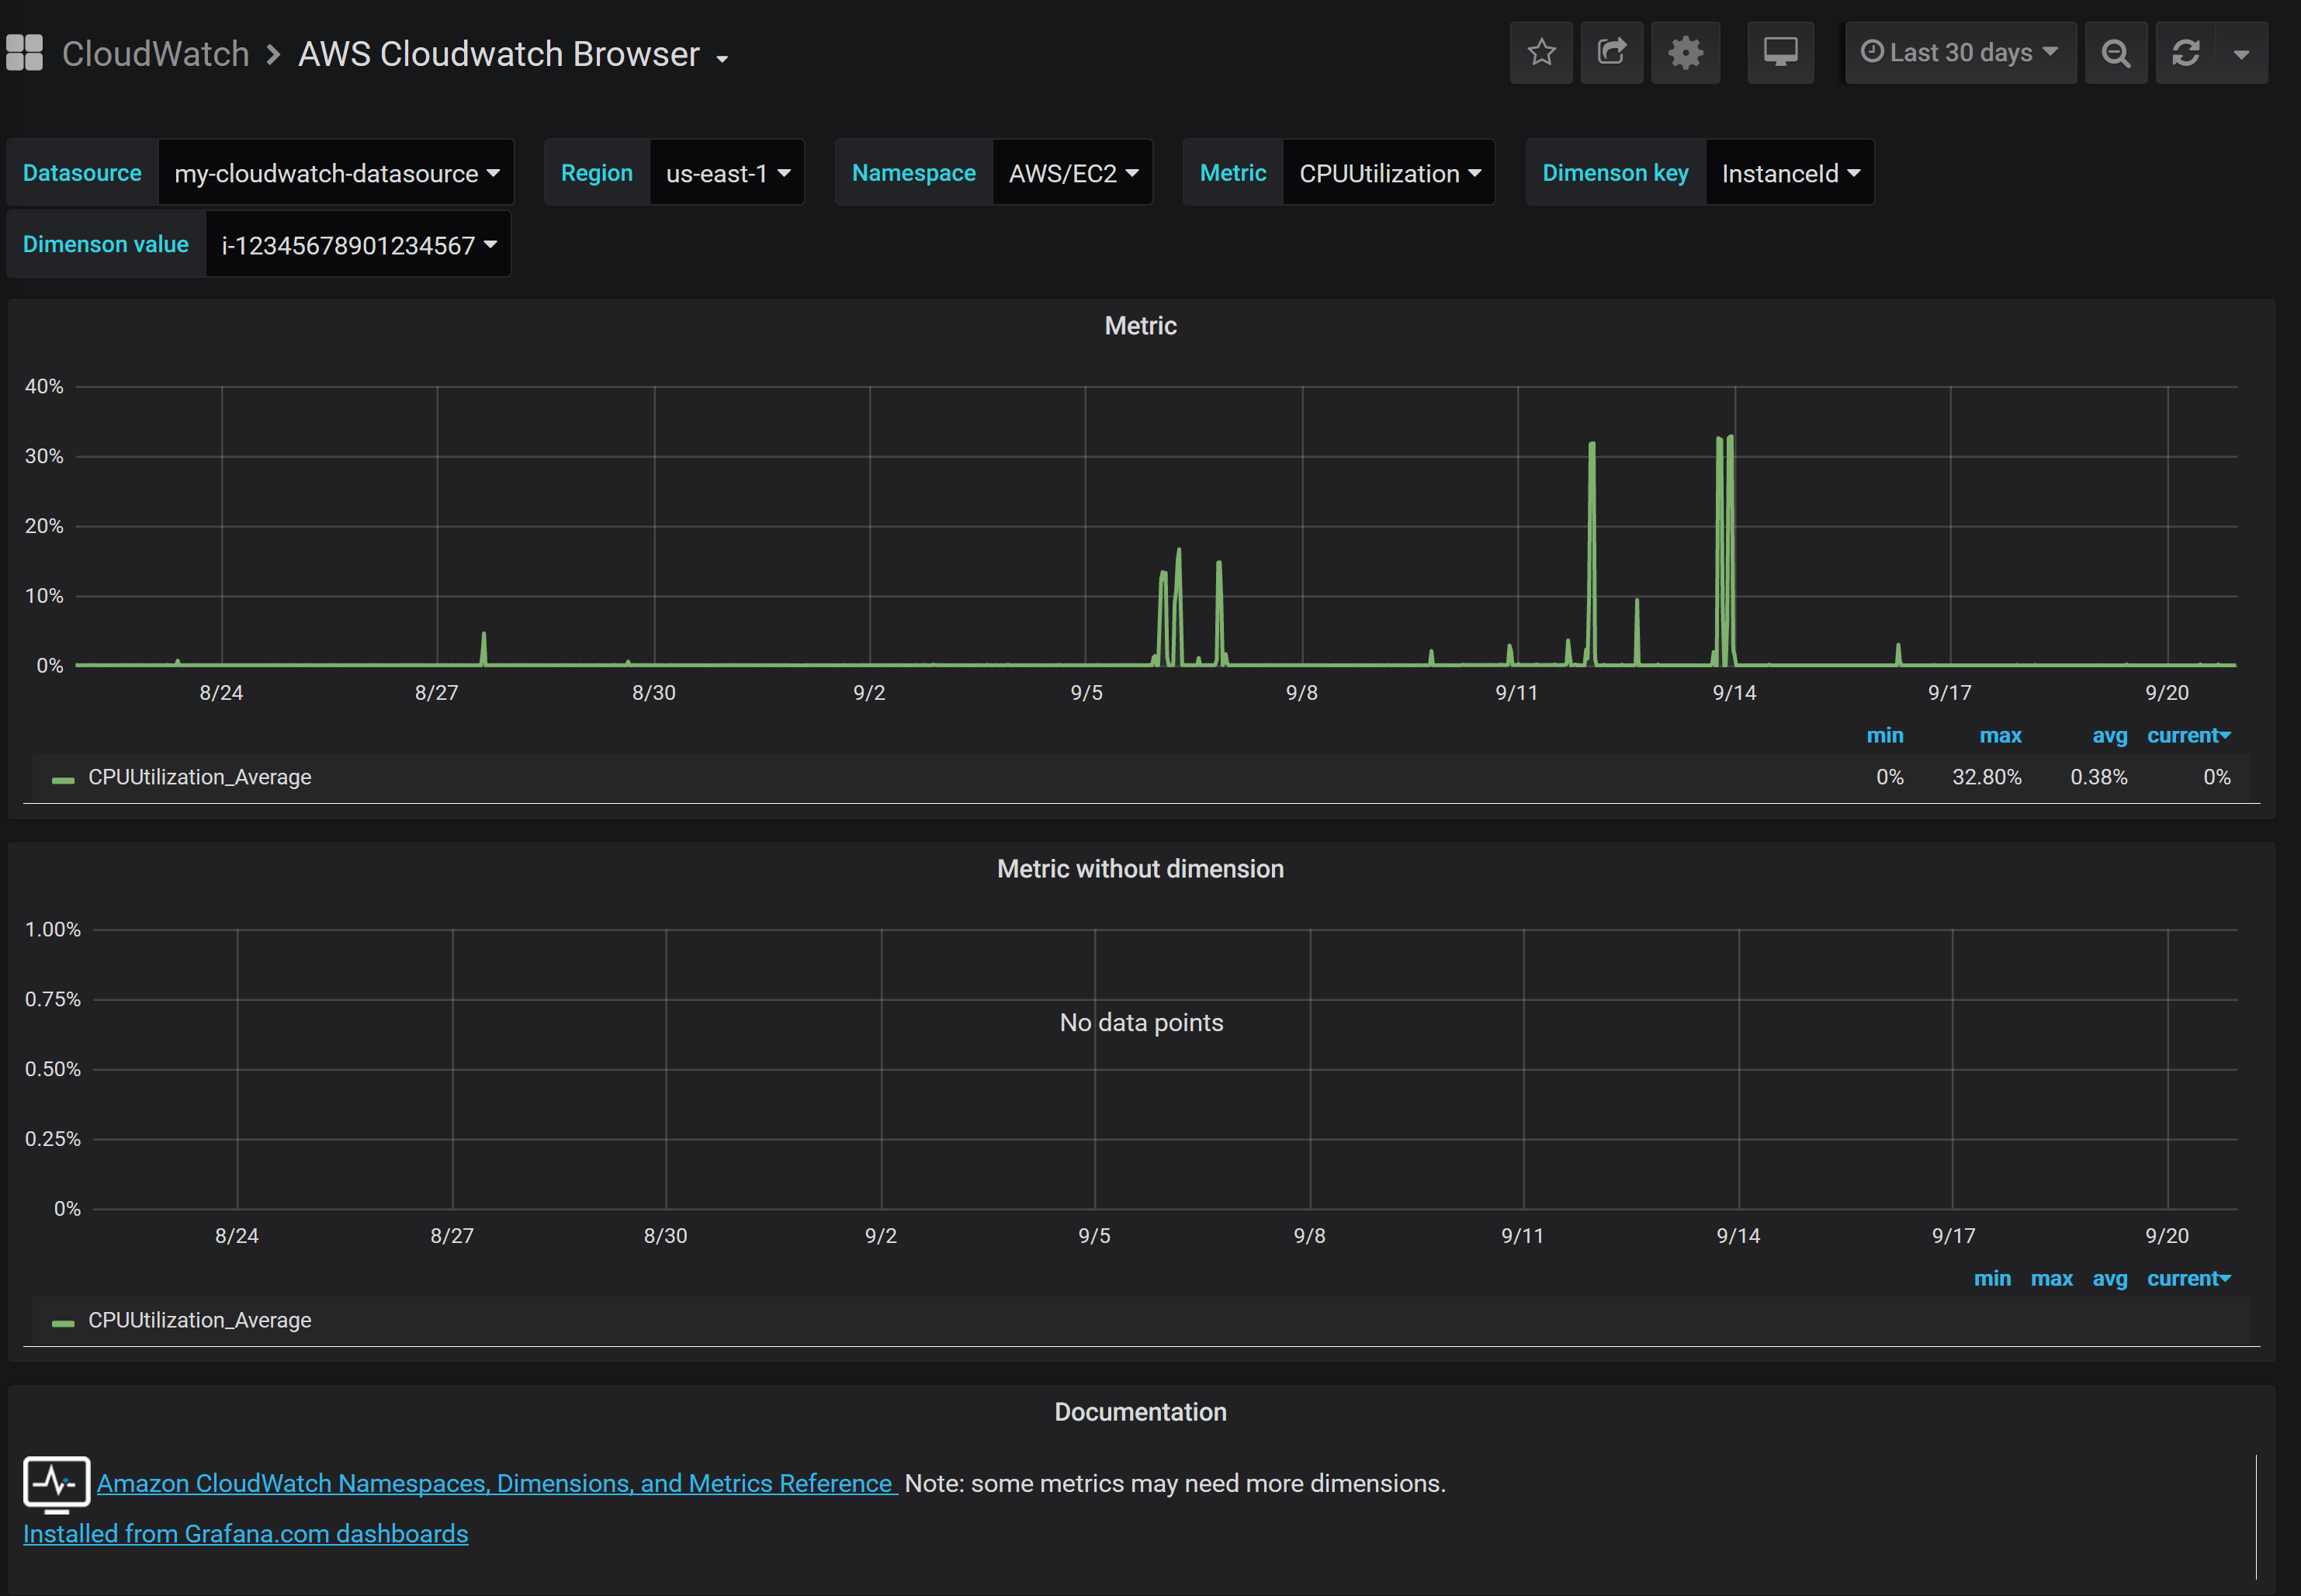The height and width of the screenshot is (1596, 2301).
Task: Open dashboard settings gear icon
Action: [1685, 53]
